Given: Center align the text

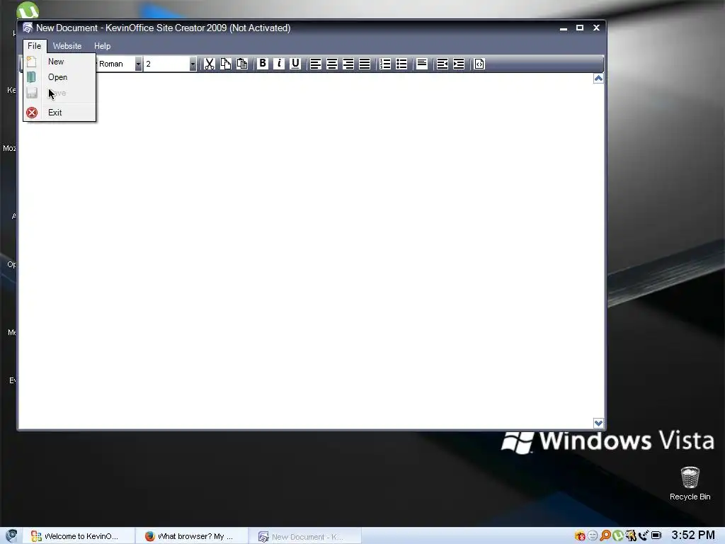Looking at the screenshot, I should click(x=332, y=64).
